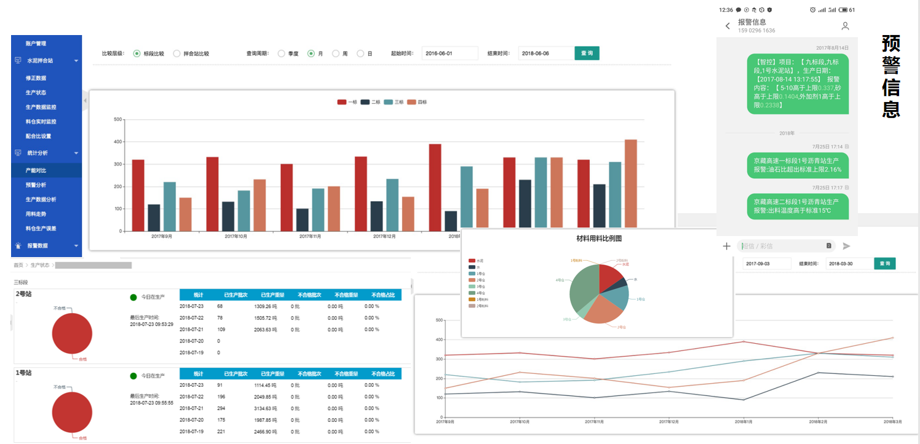The image size is (920, 444).
Task: Open 配合比设置 sidebar item
Action: pyautogui.click(x=38, y=136)
